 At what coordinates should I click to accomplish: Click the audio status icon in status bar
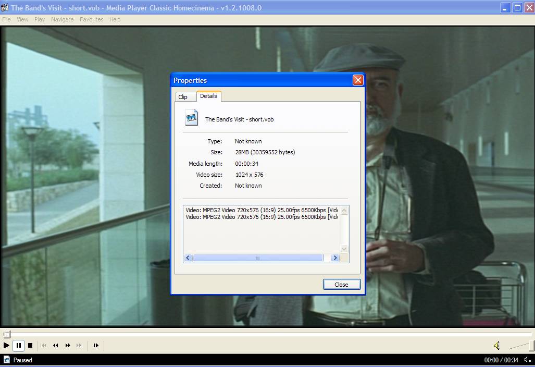[x=528, y=360]
